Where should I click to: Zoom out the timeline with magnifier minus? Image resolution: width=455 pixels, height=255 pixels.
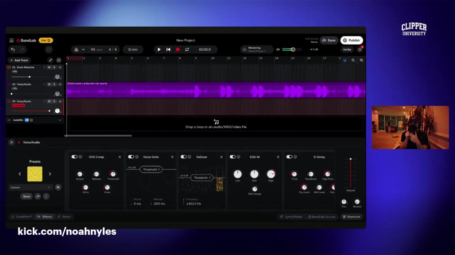pos(353,60)
